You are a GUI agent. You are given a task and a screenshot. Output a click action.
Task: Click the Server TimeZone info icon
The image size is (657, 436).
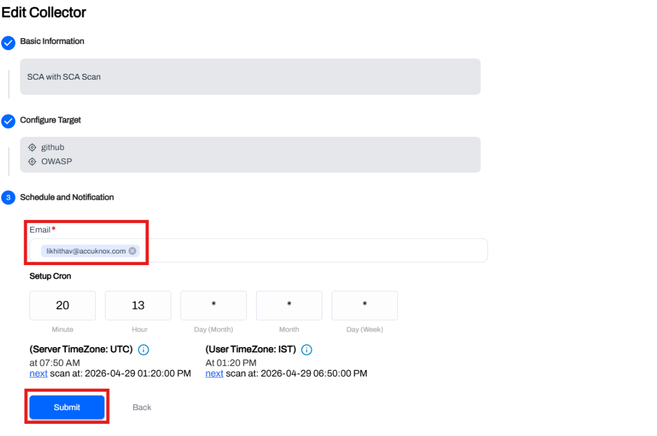point(144,350)
